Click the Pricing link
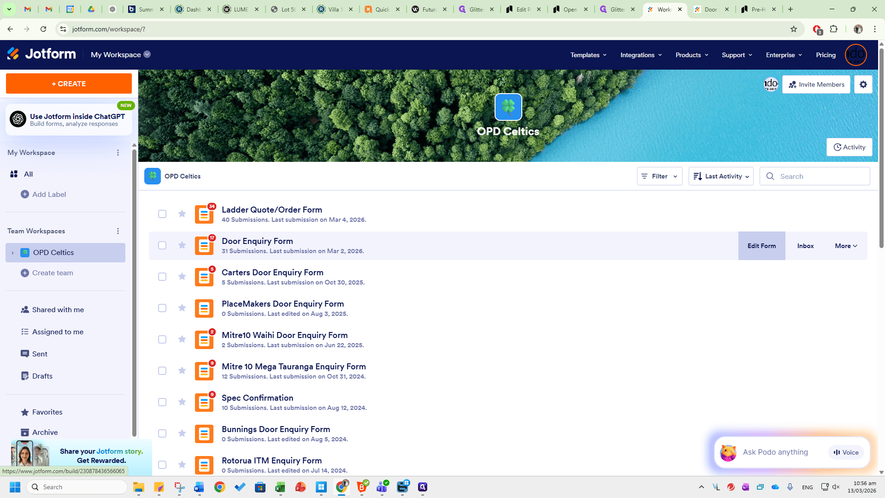The width and height of the screenshot is (885, 498). (x=826, y=55)
